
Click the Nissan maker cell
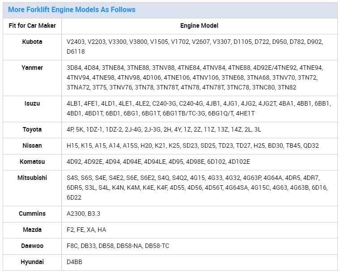click(x=32, y=146)
